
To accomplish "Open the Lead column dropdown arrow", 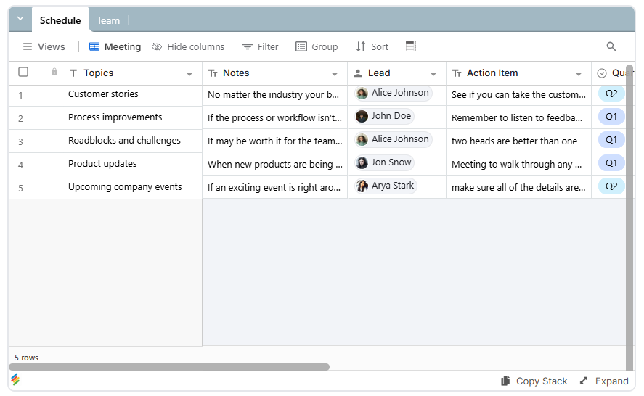I will [433, 74].
